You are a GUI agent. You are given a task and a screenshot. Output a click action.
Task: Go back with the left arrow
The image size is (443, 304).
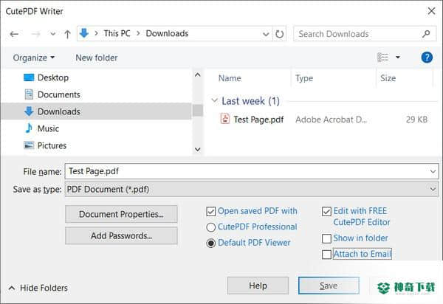(x=14, y=34)
